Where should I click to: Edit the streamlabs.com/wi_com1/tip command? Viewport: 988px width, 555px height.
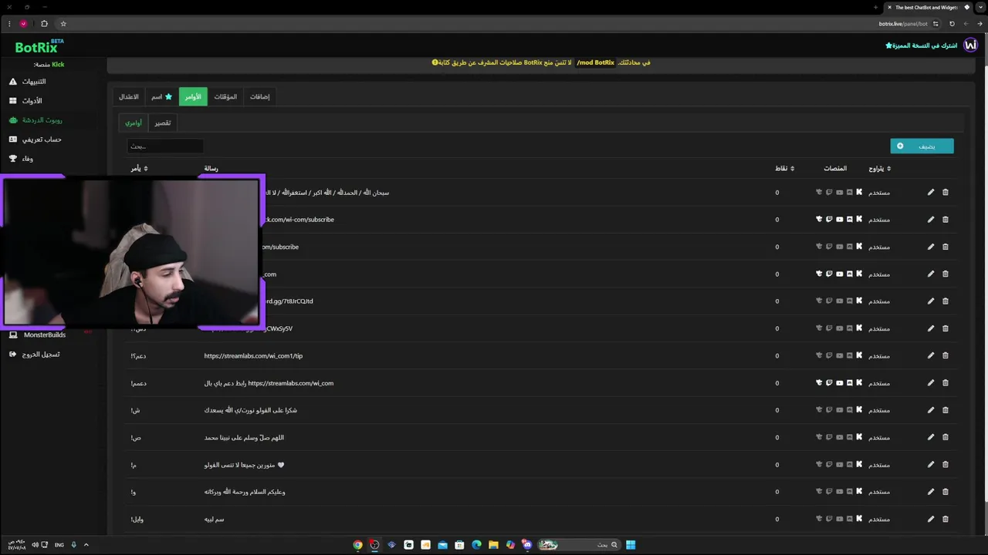pos(931,355)
